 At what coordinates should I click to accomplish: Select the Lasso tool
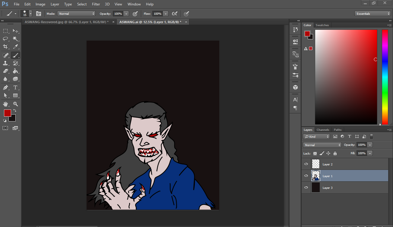[x=5, y=39]
